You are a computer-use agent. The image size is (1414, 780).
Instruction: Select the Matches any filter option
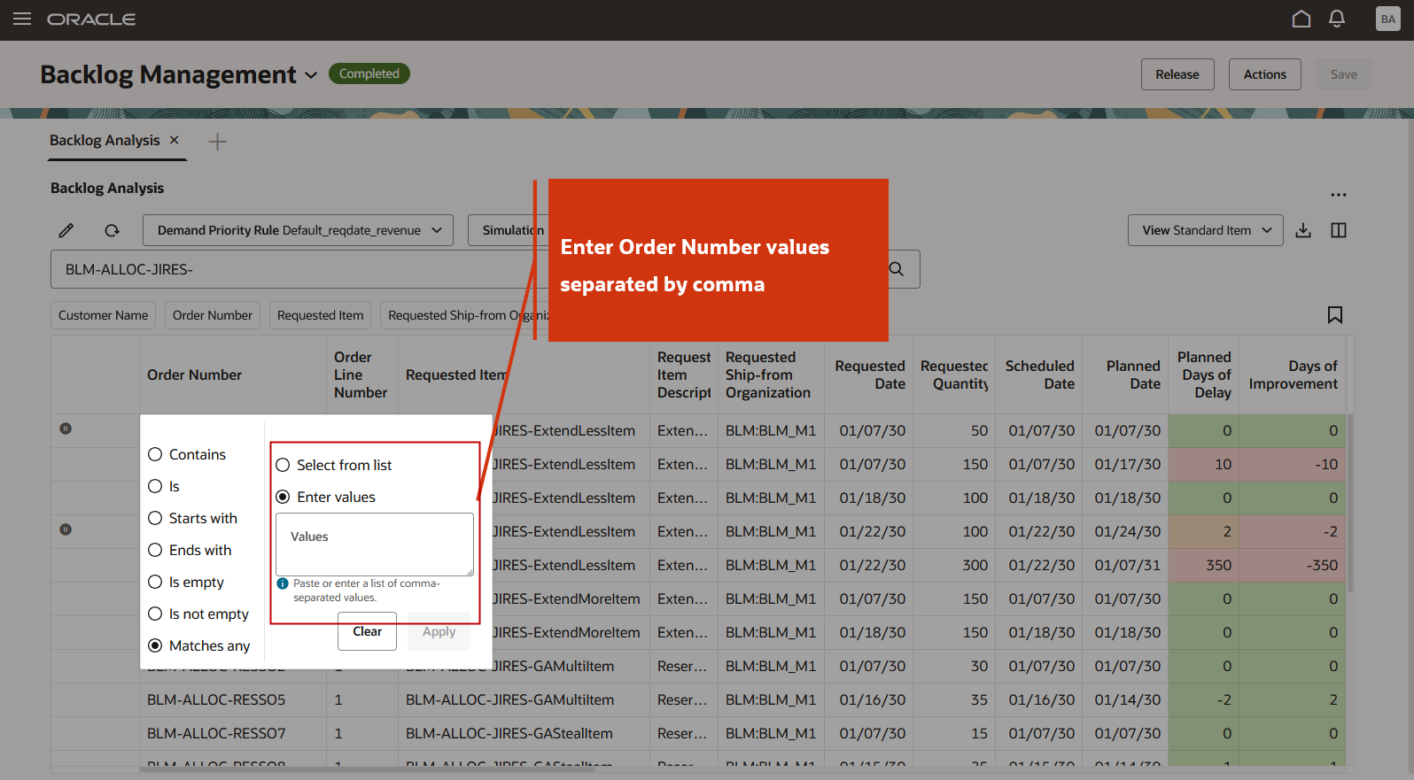155,645
